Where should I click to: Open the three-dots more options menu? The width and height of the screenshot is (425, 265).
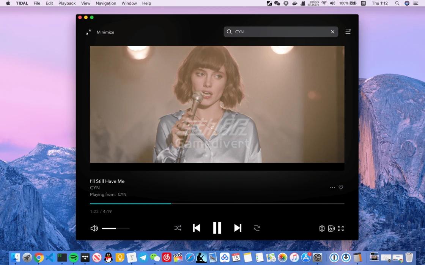[x=332, y=187]
